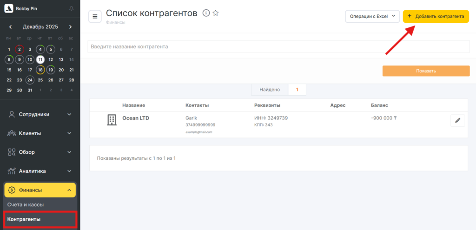Click the pencil edit icon for Ocean LTD

[457, 121]
